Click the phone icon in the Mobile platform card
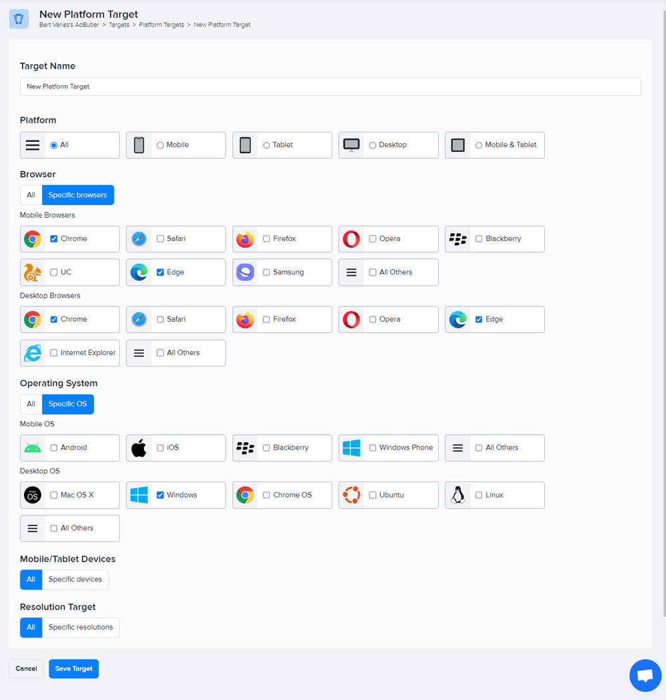The width and height of the screenshot is (666, 700). 139,145
